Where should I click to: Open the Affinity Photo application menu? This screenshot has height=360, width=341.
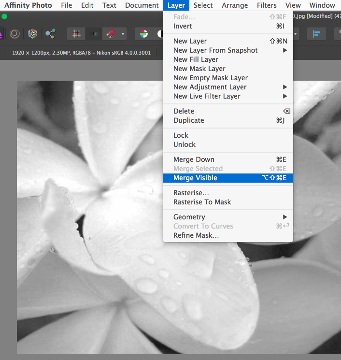click(28, 5)
